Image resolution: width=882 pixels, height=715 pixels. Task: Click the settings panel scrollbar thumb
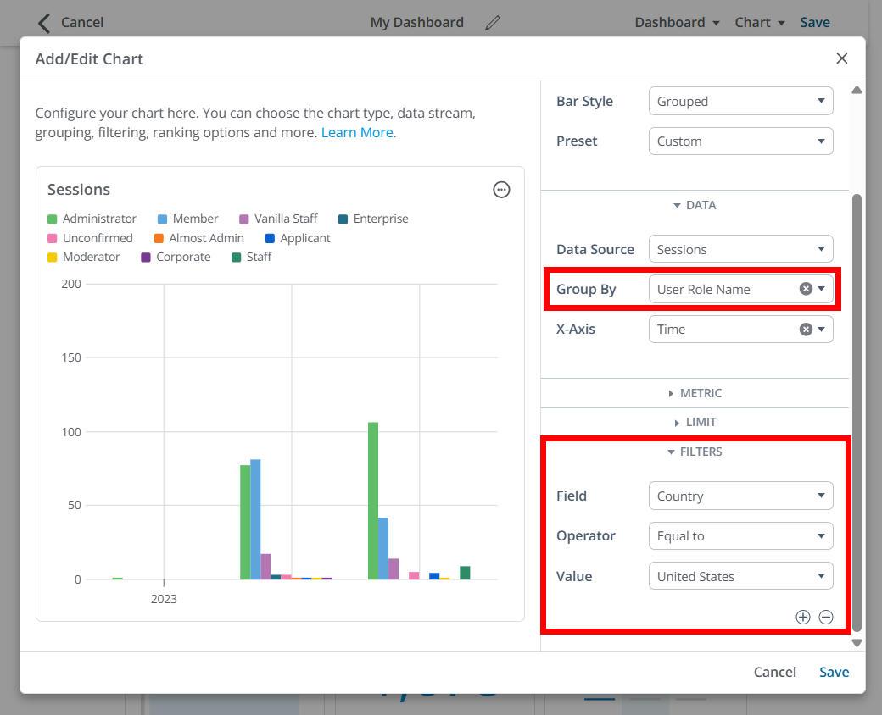click(x=857, y=413)
